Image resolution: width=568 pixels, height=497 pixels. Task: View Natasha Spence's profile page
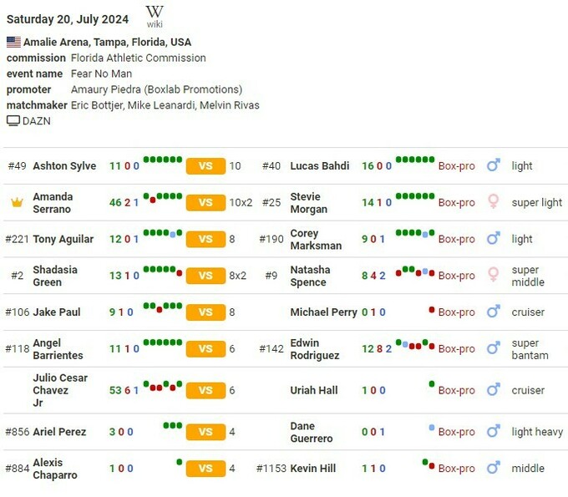[x=310, y=276]
